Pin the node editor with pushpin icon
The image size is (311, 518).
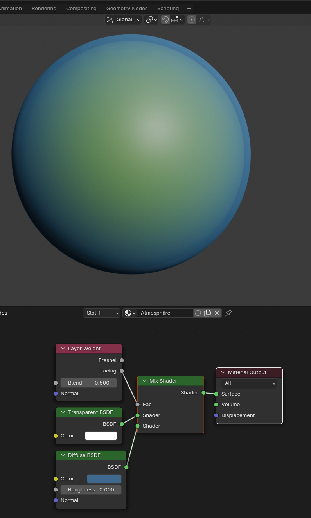click(x=228, y=313)
